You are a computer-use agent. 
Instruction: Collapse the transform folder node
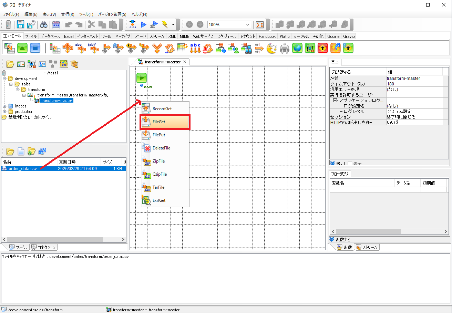coord(18,90)
